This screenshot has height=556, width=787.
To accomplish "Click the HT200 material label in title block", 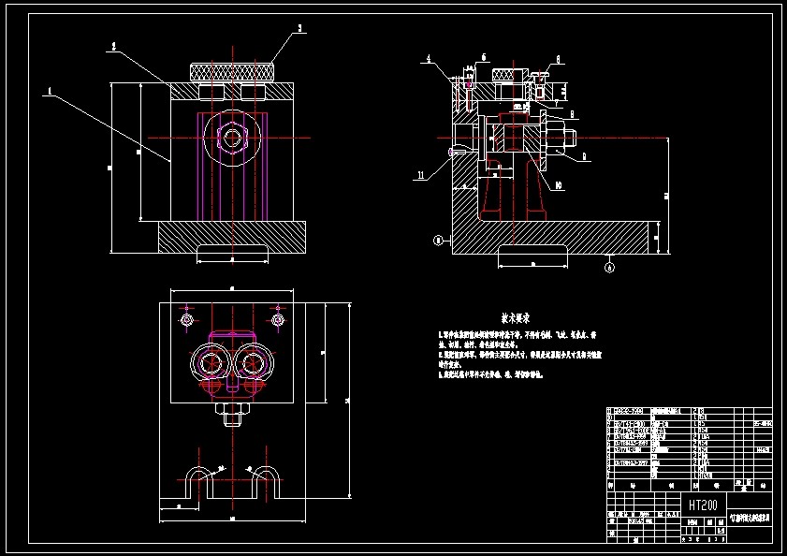I will coord(703,505).
